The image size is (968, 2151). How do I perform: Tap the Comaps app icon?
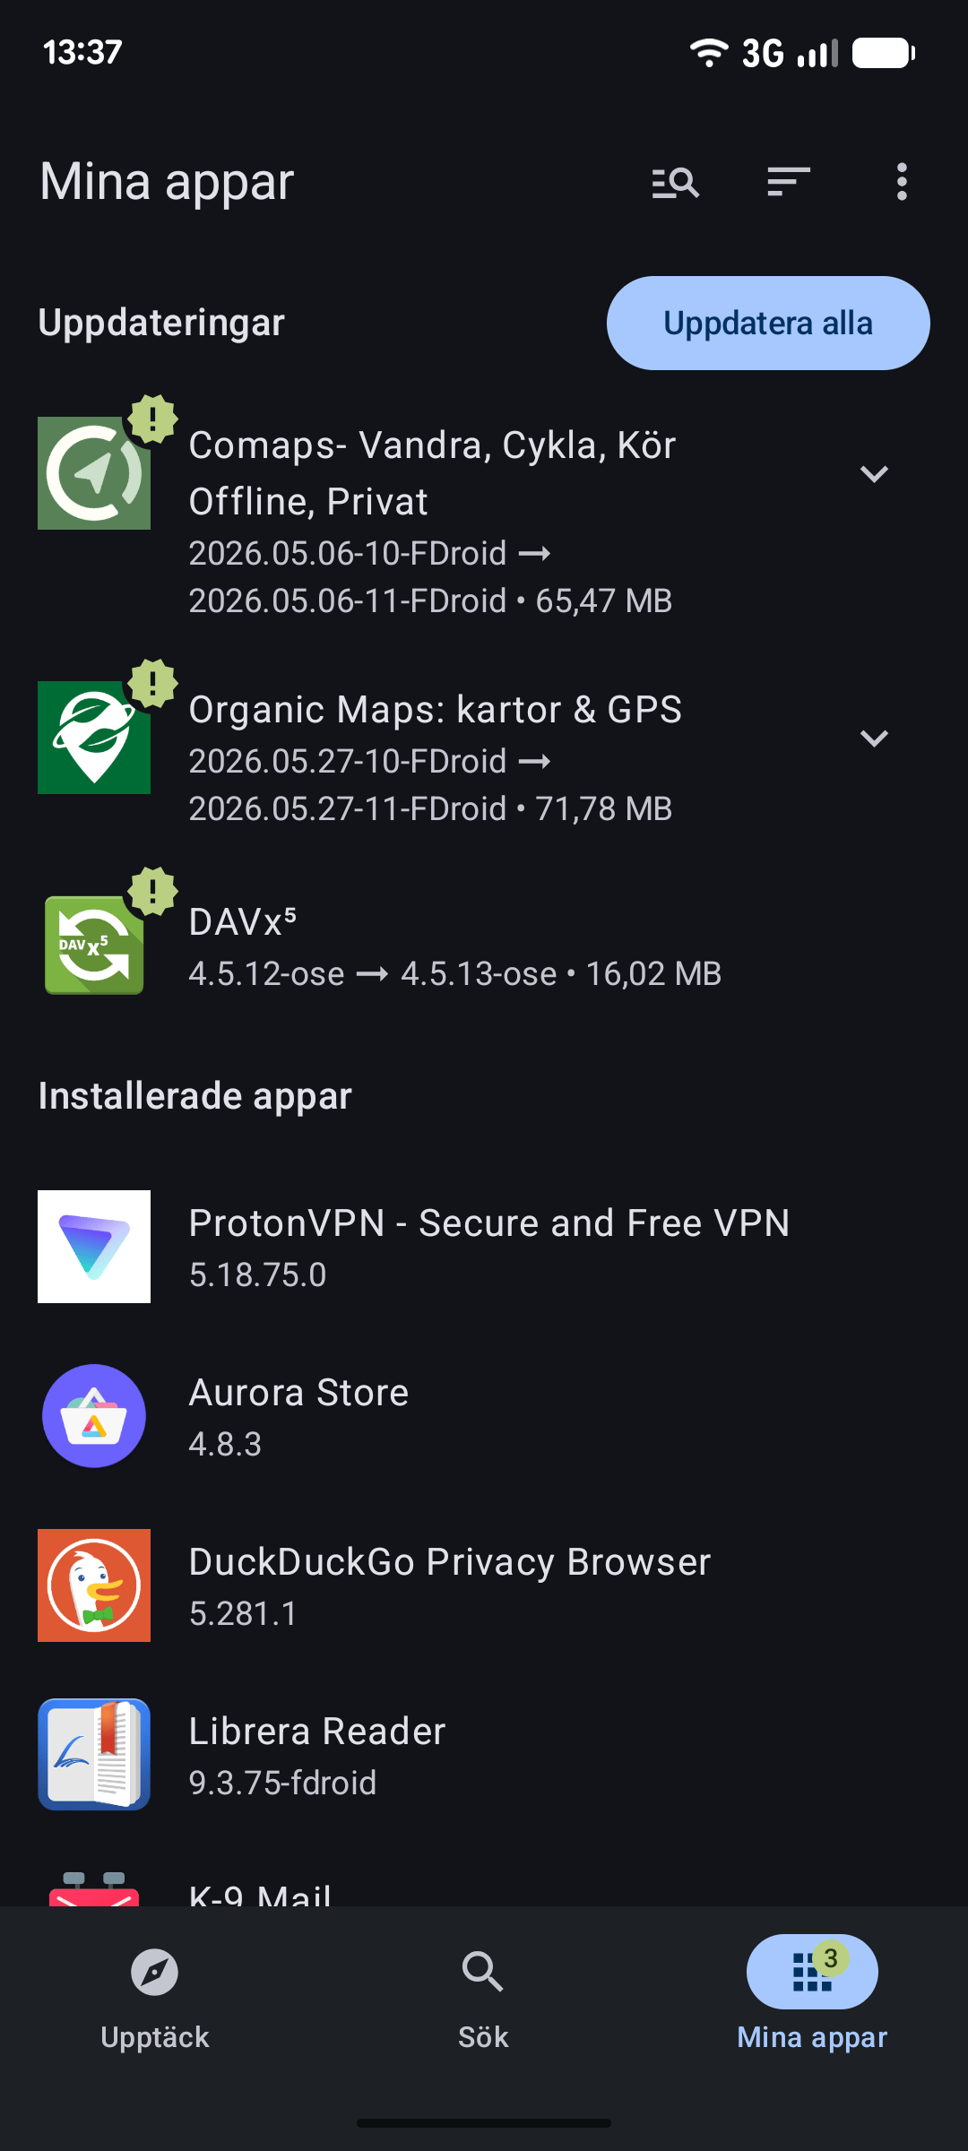pos(94,473)
